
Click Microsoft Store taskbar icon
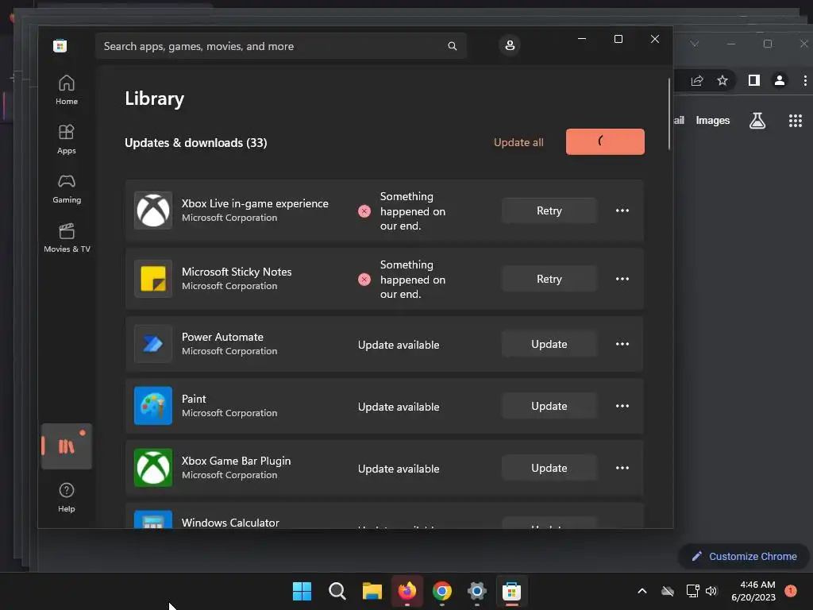512,591
